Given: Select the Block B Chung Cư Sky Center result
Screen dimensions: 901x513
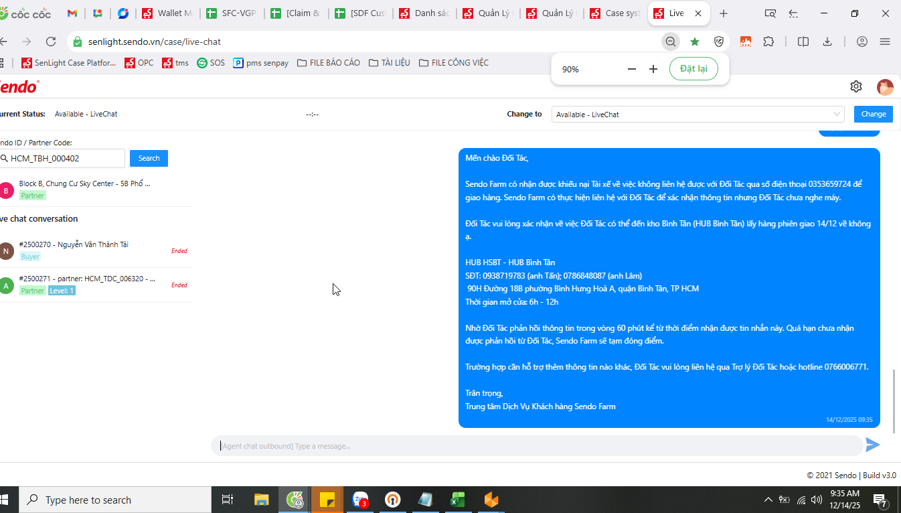Looking at the screenshot, I should point(95,190).
